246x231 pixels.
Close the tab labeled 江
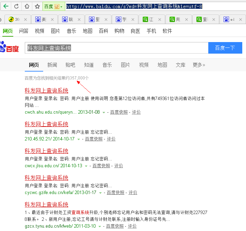(160, 20)
